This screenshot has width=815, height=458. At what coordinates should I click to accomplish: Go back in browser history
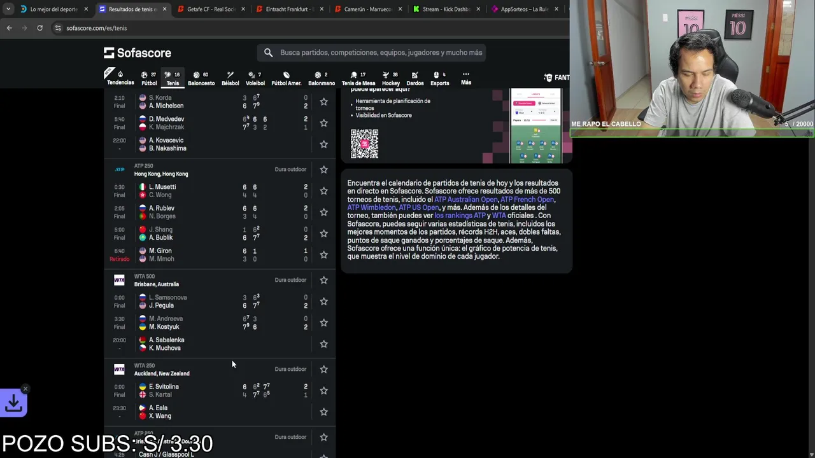coord(9,28)
